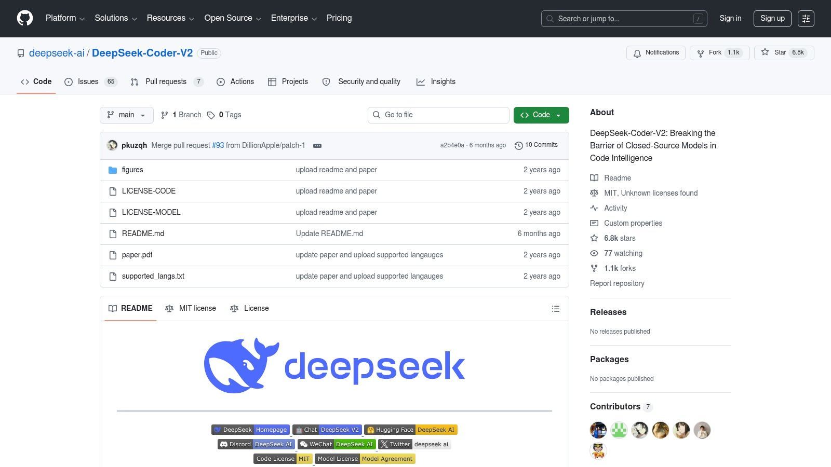Click the Sign in link
This screenshot has height=467, width=831.
click(x=730, y=18)
